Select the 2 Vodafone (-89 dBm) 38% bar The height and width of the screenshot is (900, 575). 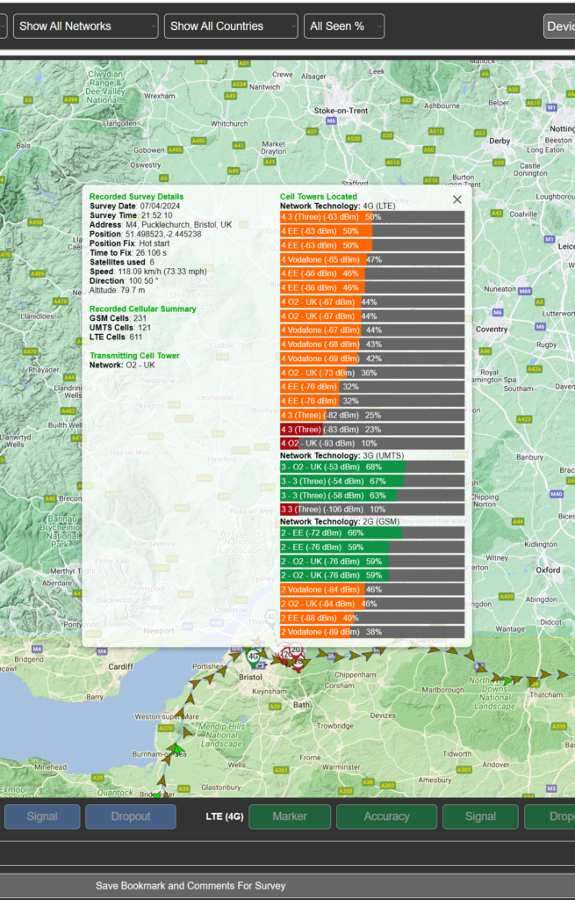(372, 632)
